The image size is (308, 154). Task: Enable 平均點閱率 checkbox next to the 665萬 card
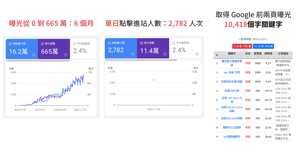74,44
